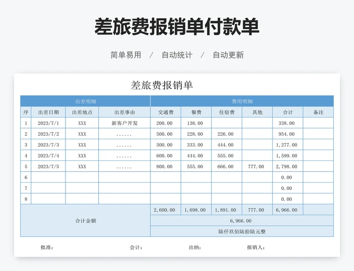Select the 6,966.00 cell in subtotal row
This screenshot has width=354, height=271.
288,210
